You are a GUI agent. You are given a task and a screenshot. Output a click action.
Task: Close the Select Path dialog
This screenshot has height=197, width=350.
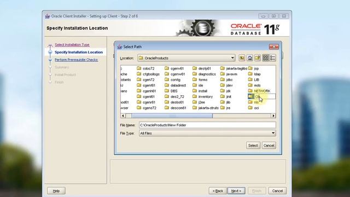pos(273,47)
